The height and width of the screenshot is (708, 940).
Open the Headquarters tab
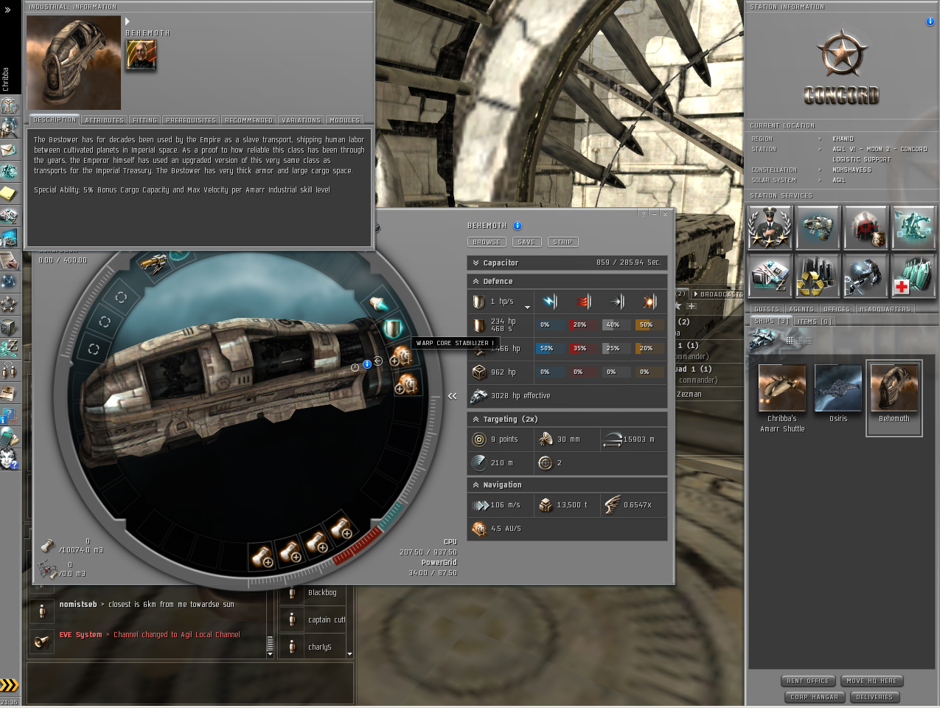(885, 309)
